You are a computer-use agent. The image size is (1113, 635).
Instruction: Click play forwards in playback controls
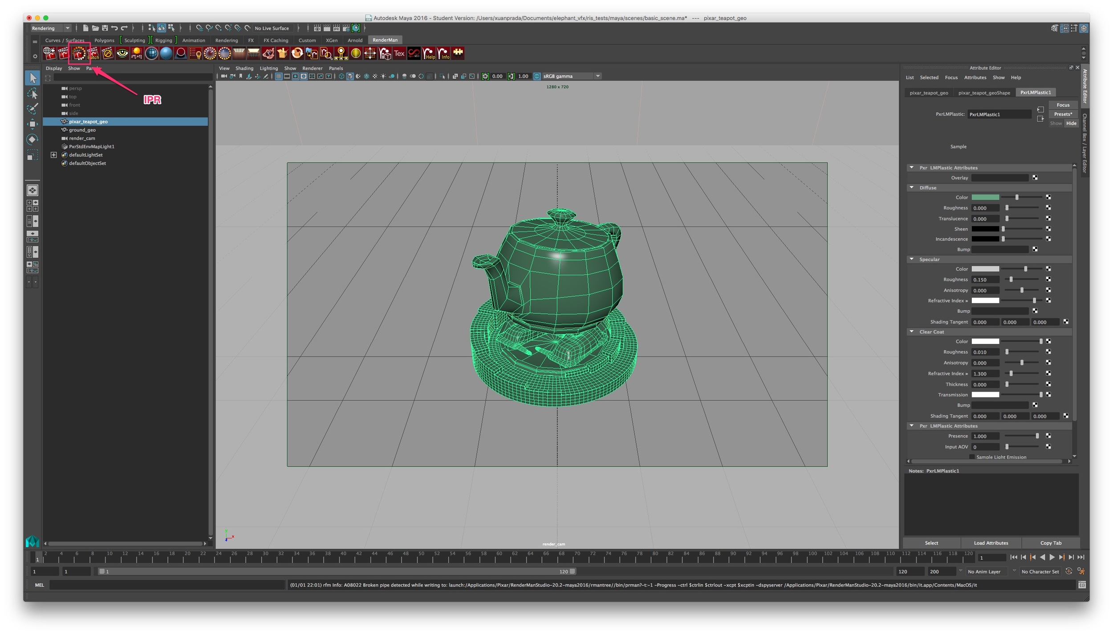1052,557
